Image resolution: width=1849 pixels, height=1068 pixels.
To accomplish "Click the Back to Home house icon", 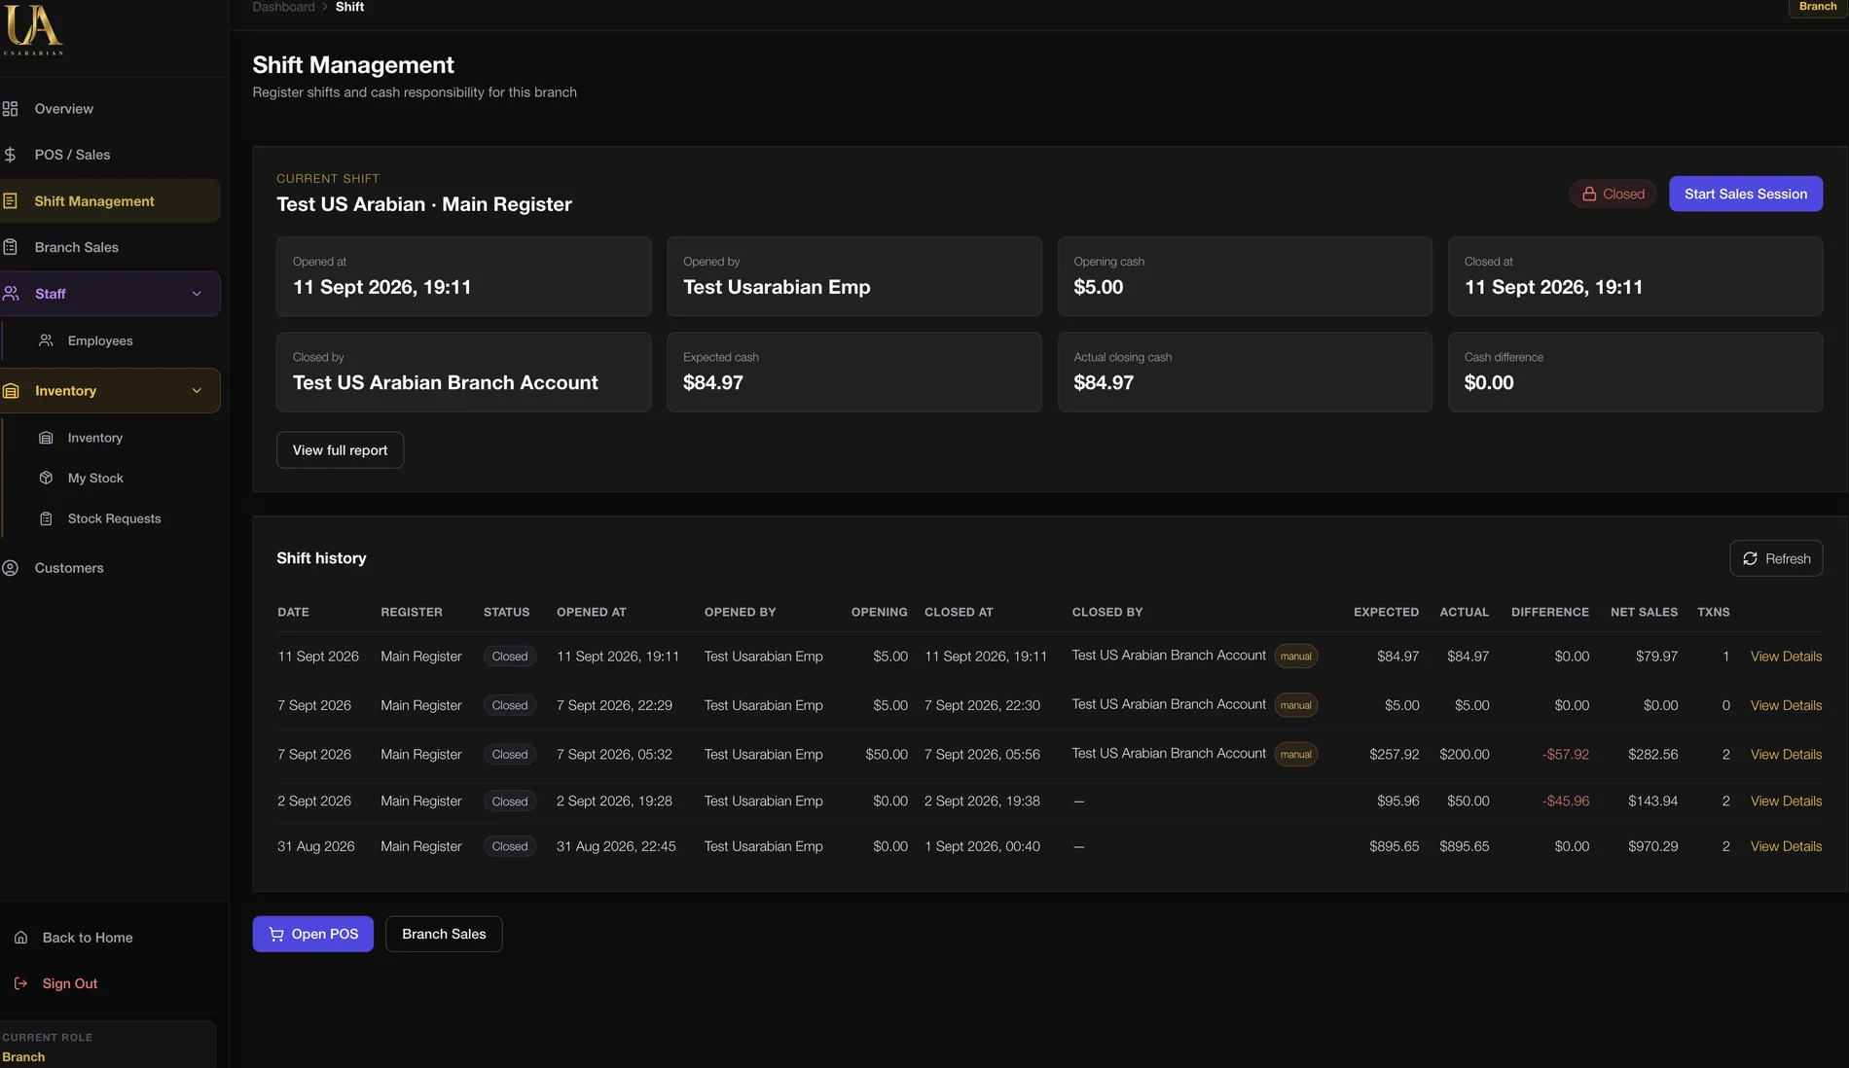I will 20,938.
